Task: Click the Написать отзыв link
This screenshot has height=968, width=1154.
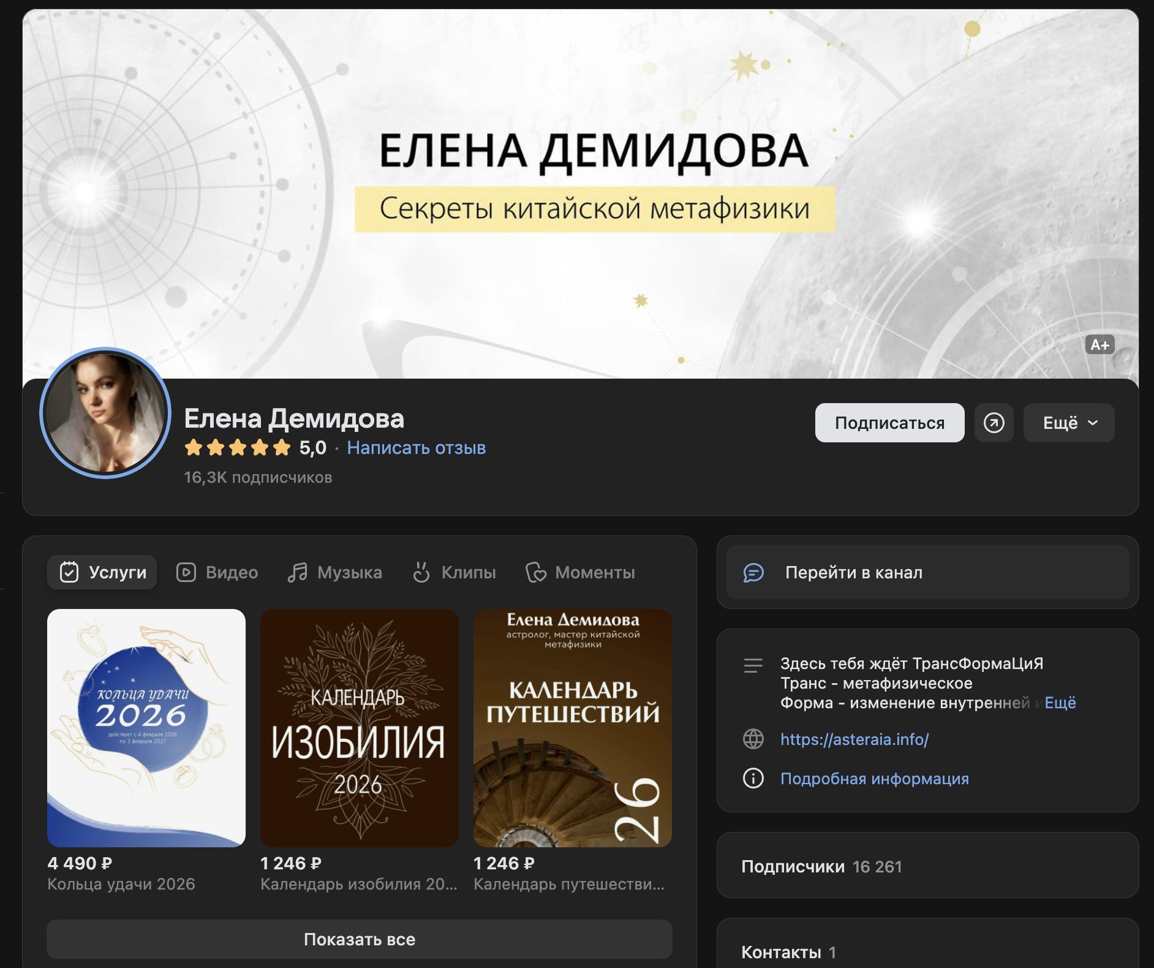Action: coord(417,448)
